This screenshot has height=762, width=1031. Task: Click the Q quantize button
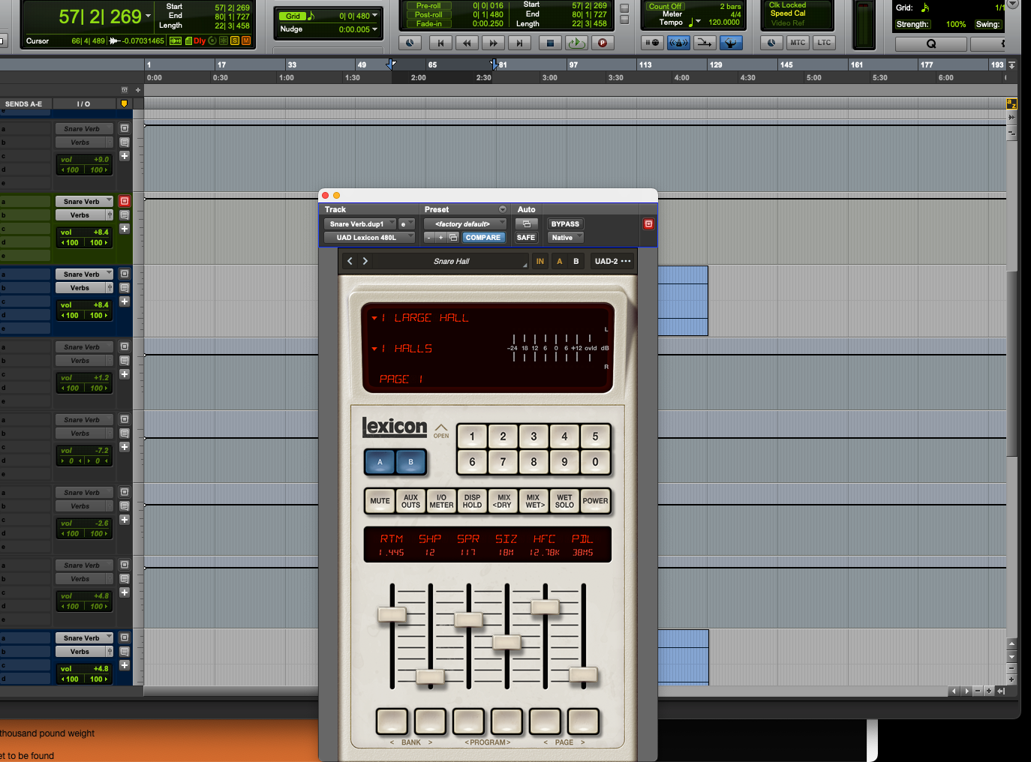point(931,43)
